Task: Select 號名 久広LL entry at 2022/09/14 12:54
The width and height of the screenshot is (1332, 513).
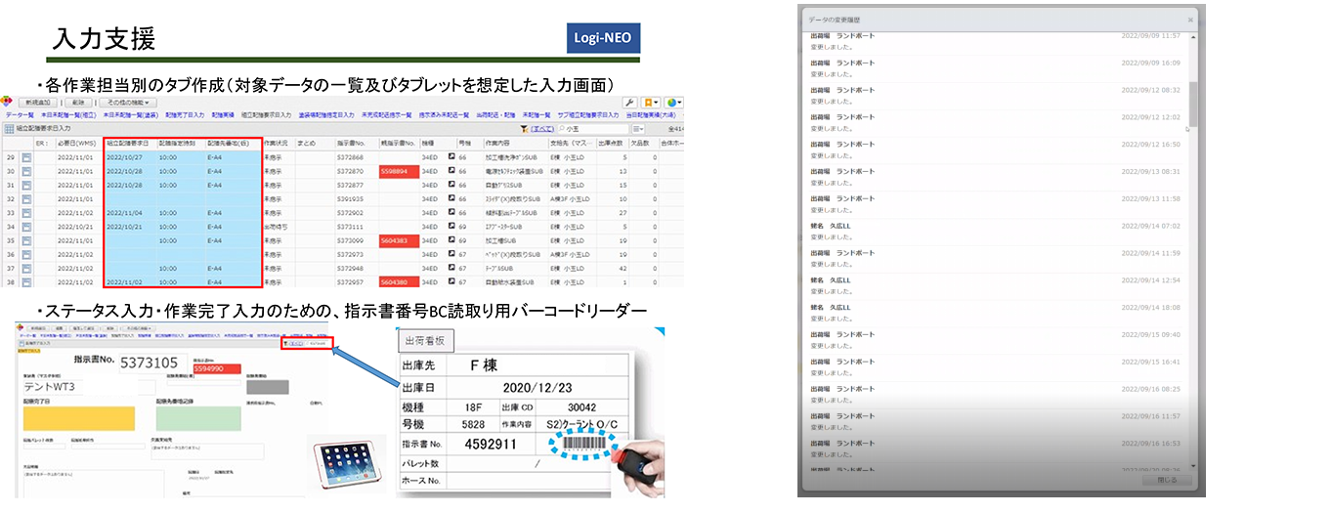Action: point(995,285)
